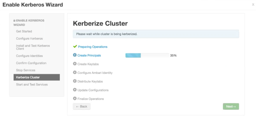This screenshot has height=122, width=256.
Task: Click the Create Principals progress bar
Action: pos(147,55)
